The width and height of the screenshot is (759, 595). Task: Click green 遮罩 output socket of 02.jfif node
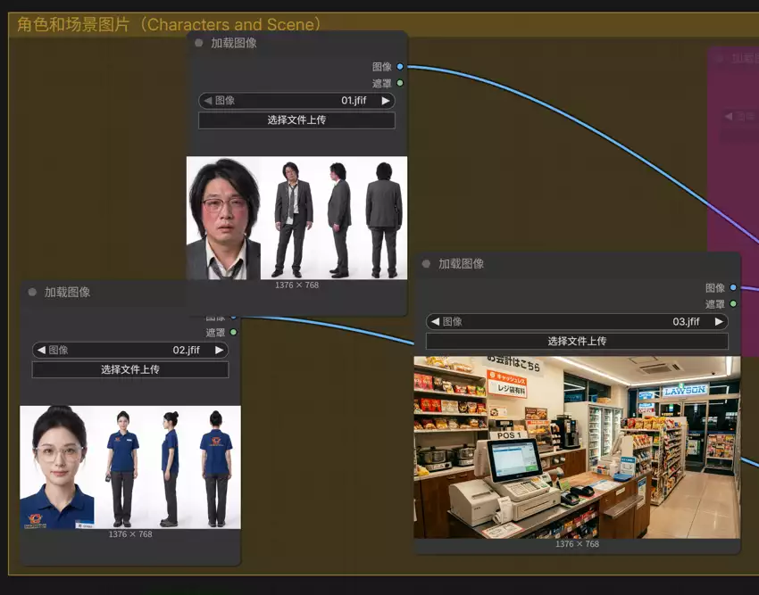click(233, 333)
